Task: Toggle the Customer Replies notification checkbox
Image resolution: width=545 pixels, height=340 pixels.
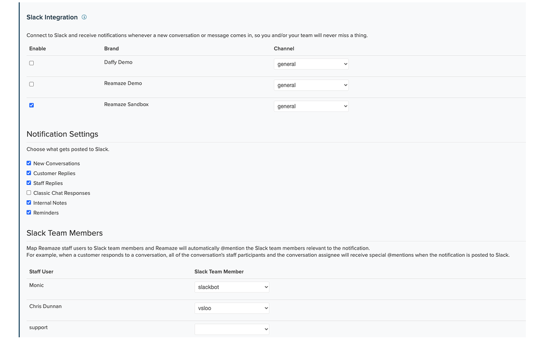Action: click(29, 173)
